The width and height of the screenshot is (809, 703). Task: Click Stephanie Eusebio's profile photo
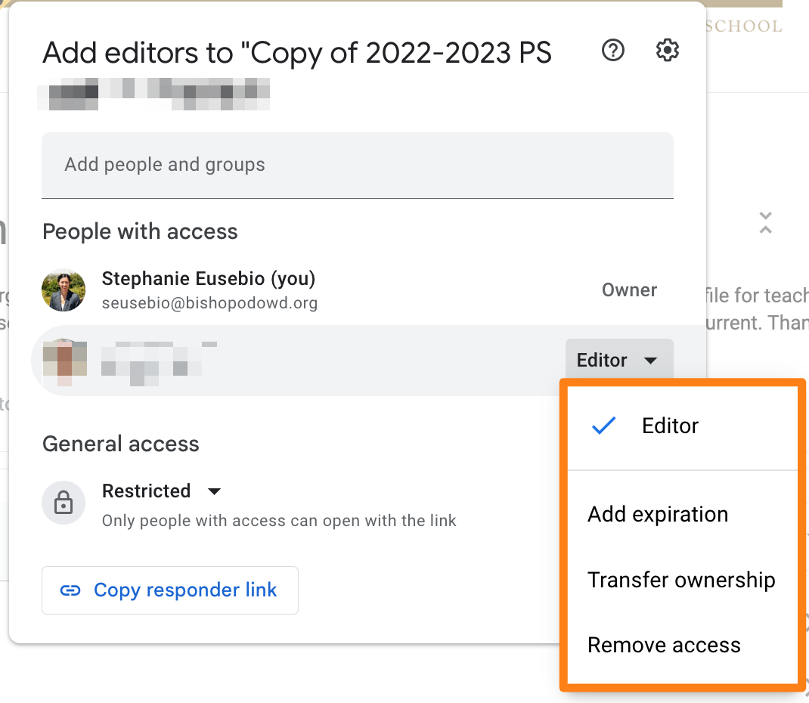[63, 290]
